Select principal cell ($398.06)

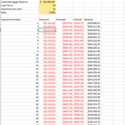tap(64, 37)
